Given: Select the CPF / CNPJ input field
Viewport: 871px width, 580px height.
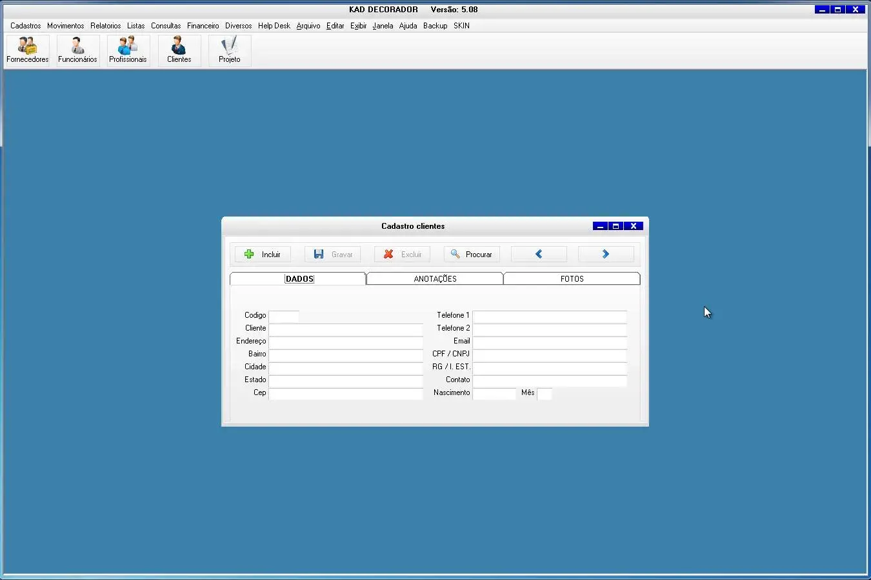Looking at the screenshot, I should [550, 354].
